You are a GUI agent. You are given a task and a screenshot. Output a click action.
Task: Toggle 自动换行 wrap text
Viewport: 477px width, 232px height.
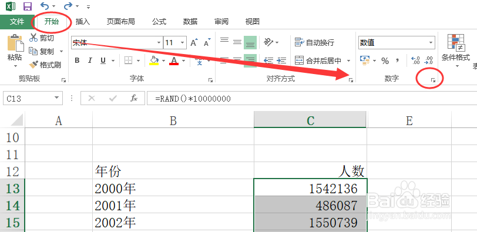click(314, 42)
